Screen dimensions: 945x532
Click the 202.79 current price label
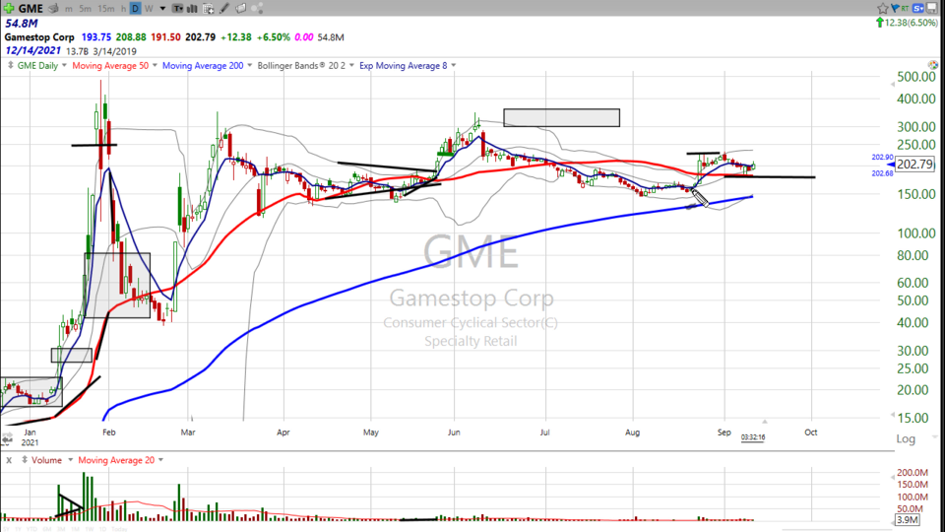tap(914, 165)
